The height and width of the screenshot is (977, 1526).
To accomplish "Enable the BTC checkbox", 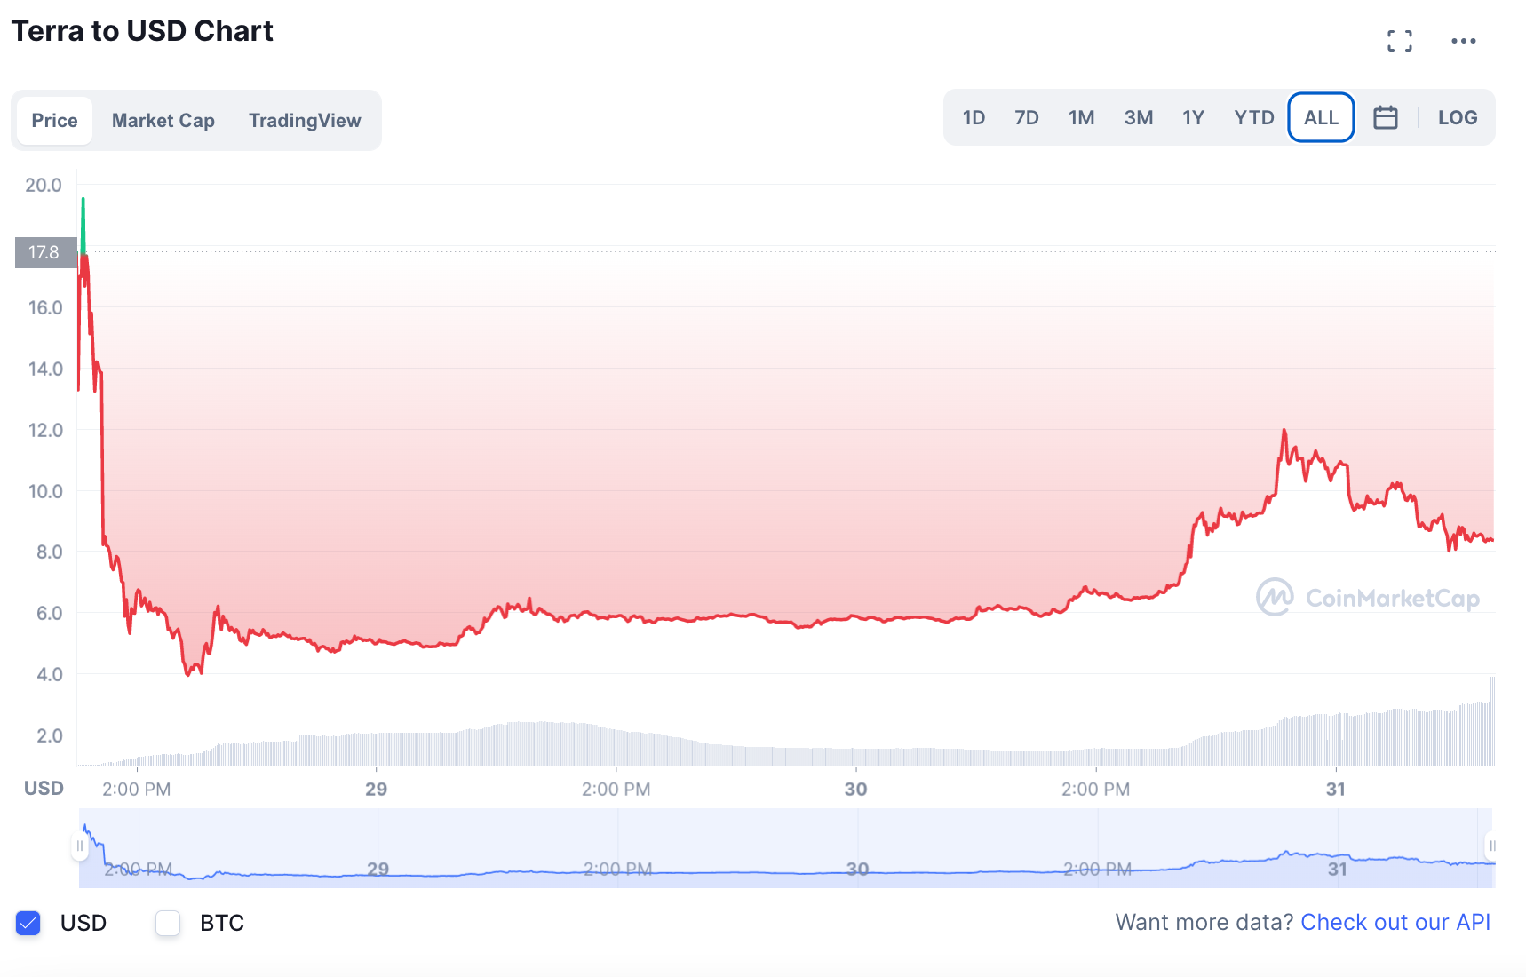I will (168, 923).
